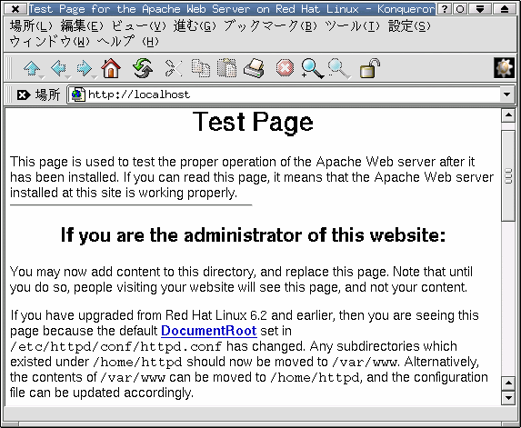Open the 編集(E) menu
The width and height of the screenshot is (521, 428).
pos(82,26)
